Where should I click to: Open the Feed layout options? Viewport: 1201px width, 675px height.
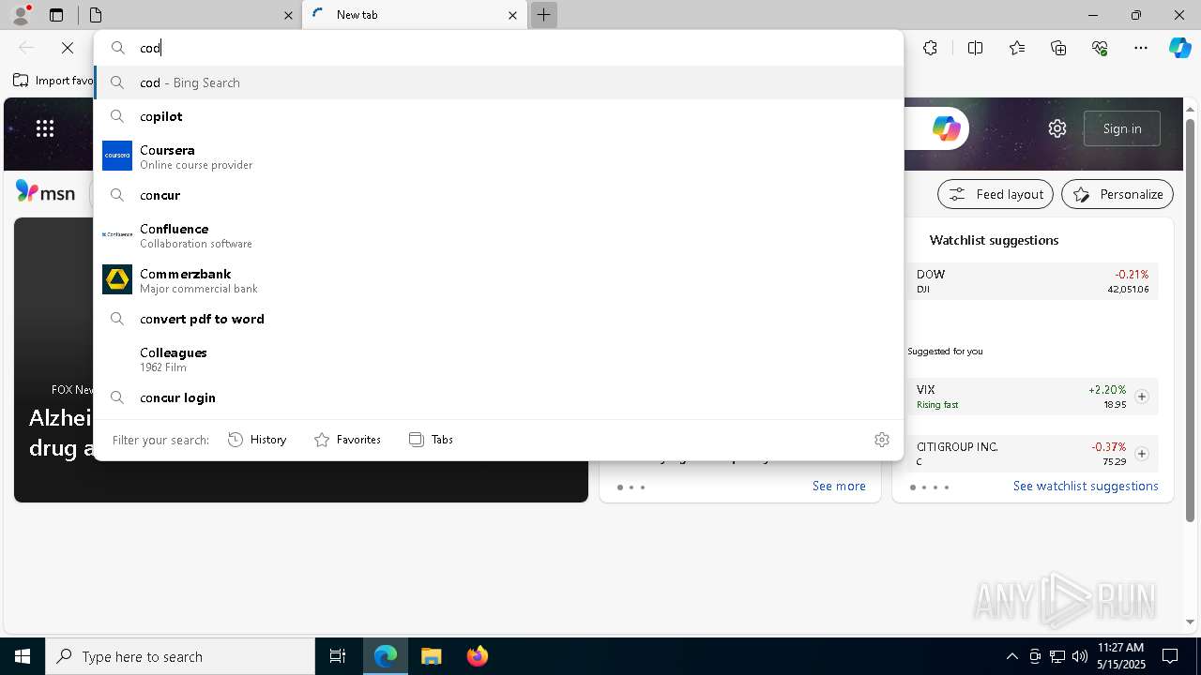996,194
